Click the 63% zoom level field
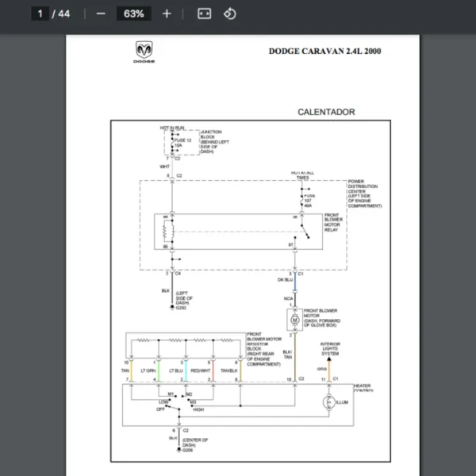The height and width of the screenshot is (476, 476). [x=133, y=13]
